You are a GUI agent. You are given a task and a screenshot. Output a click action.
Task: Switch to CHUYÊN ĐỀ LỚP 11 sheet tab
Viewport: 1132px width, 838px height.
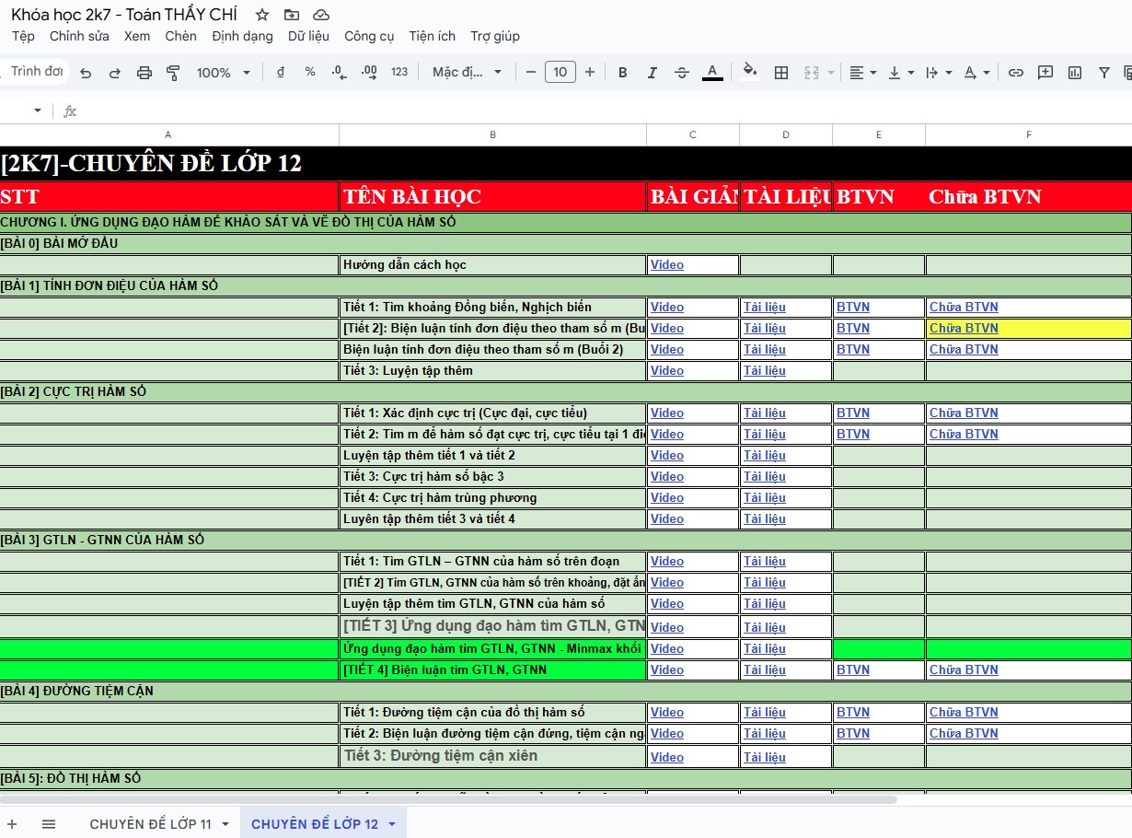[x=150, y=824]
